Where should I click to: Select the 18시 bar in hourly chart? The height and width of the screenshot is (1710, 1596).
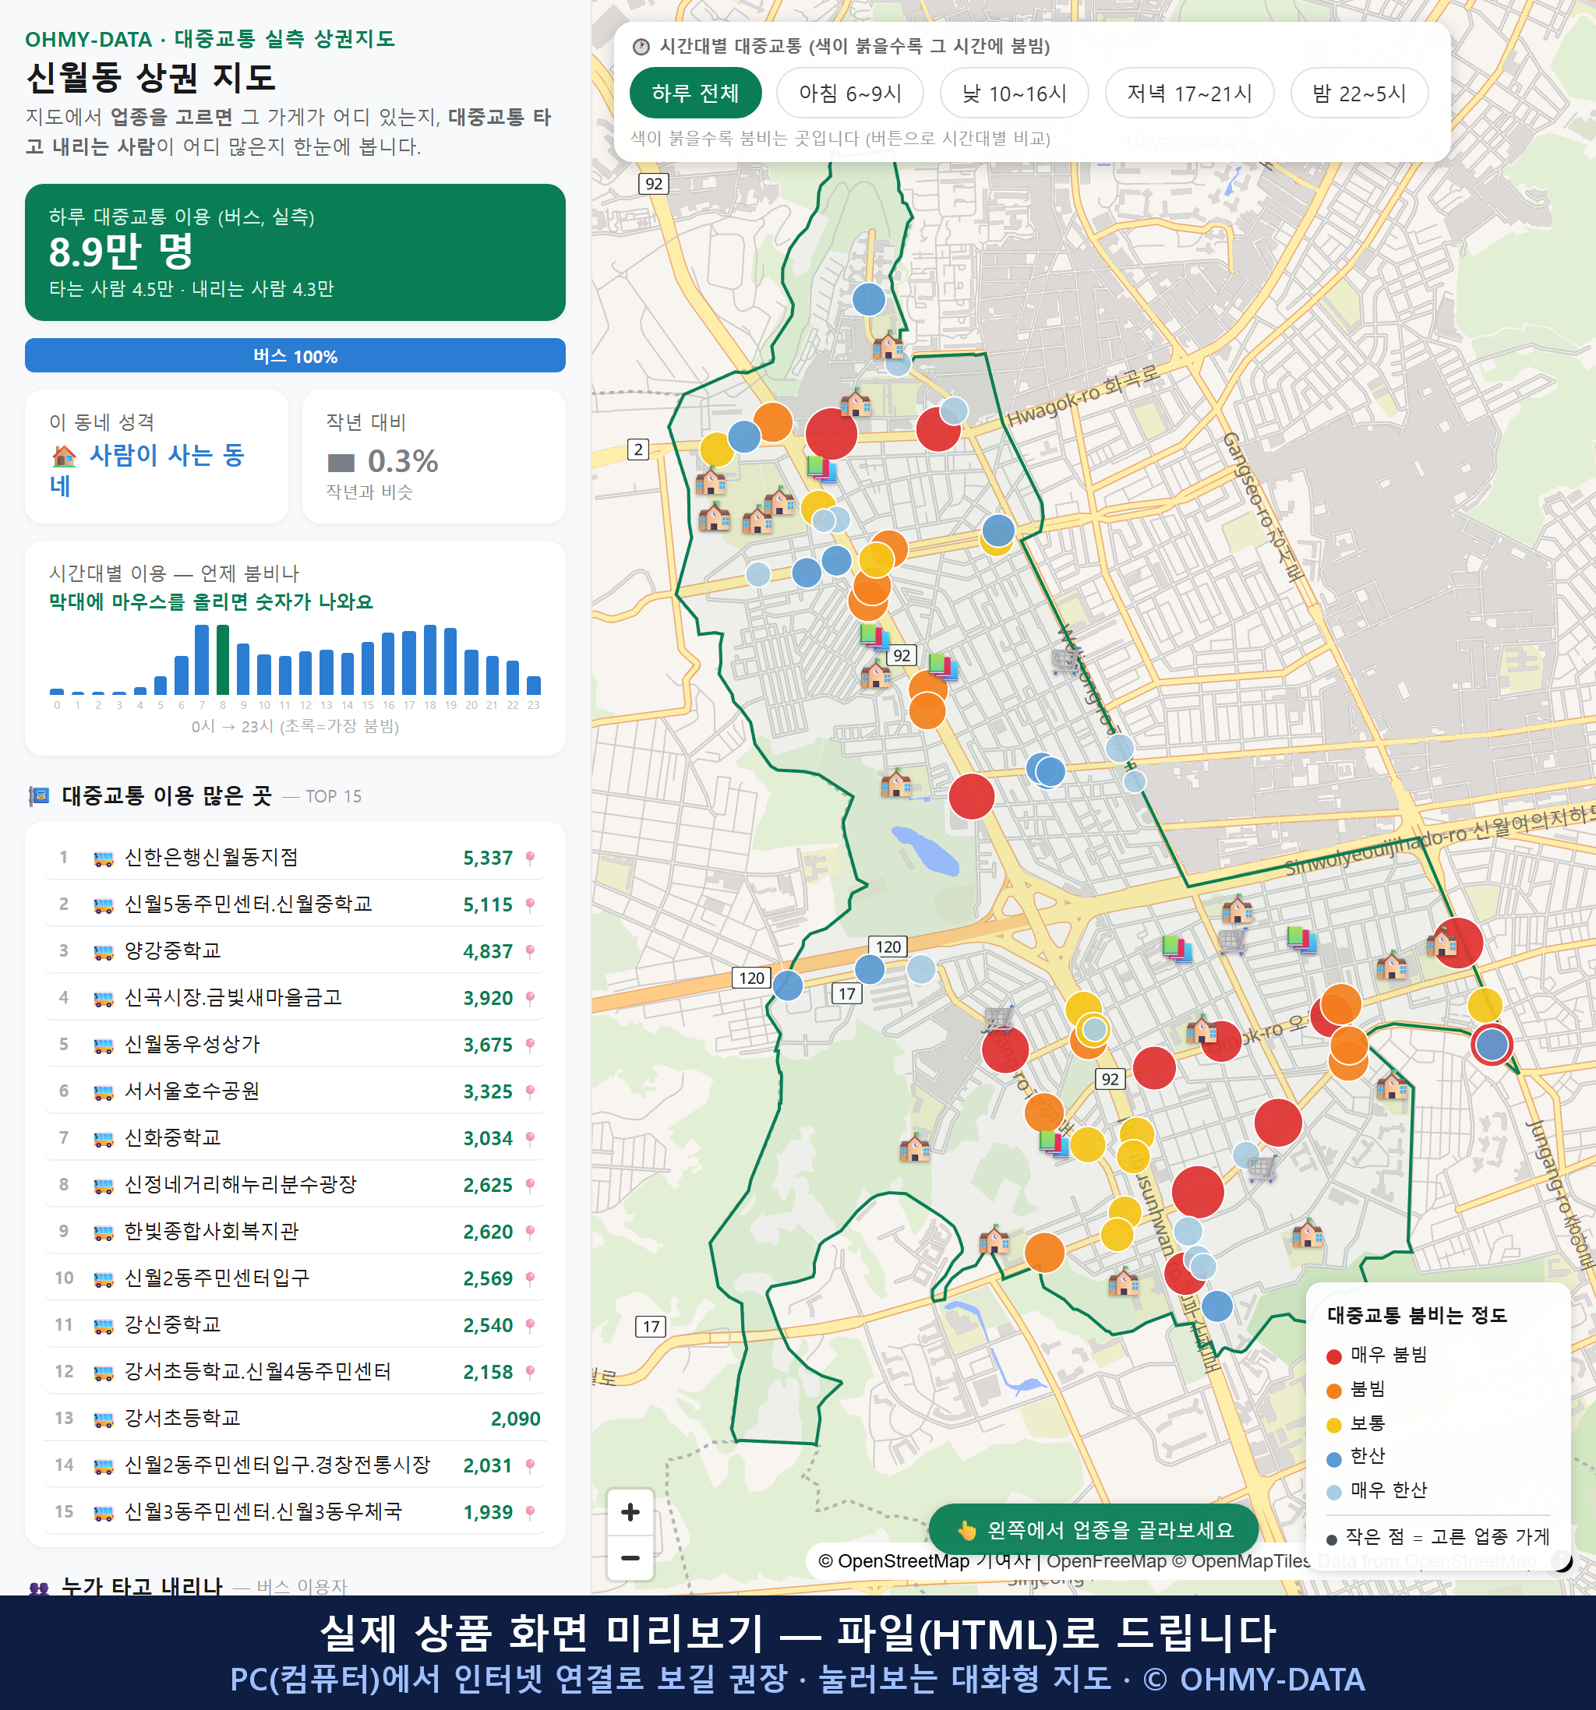430,659
